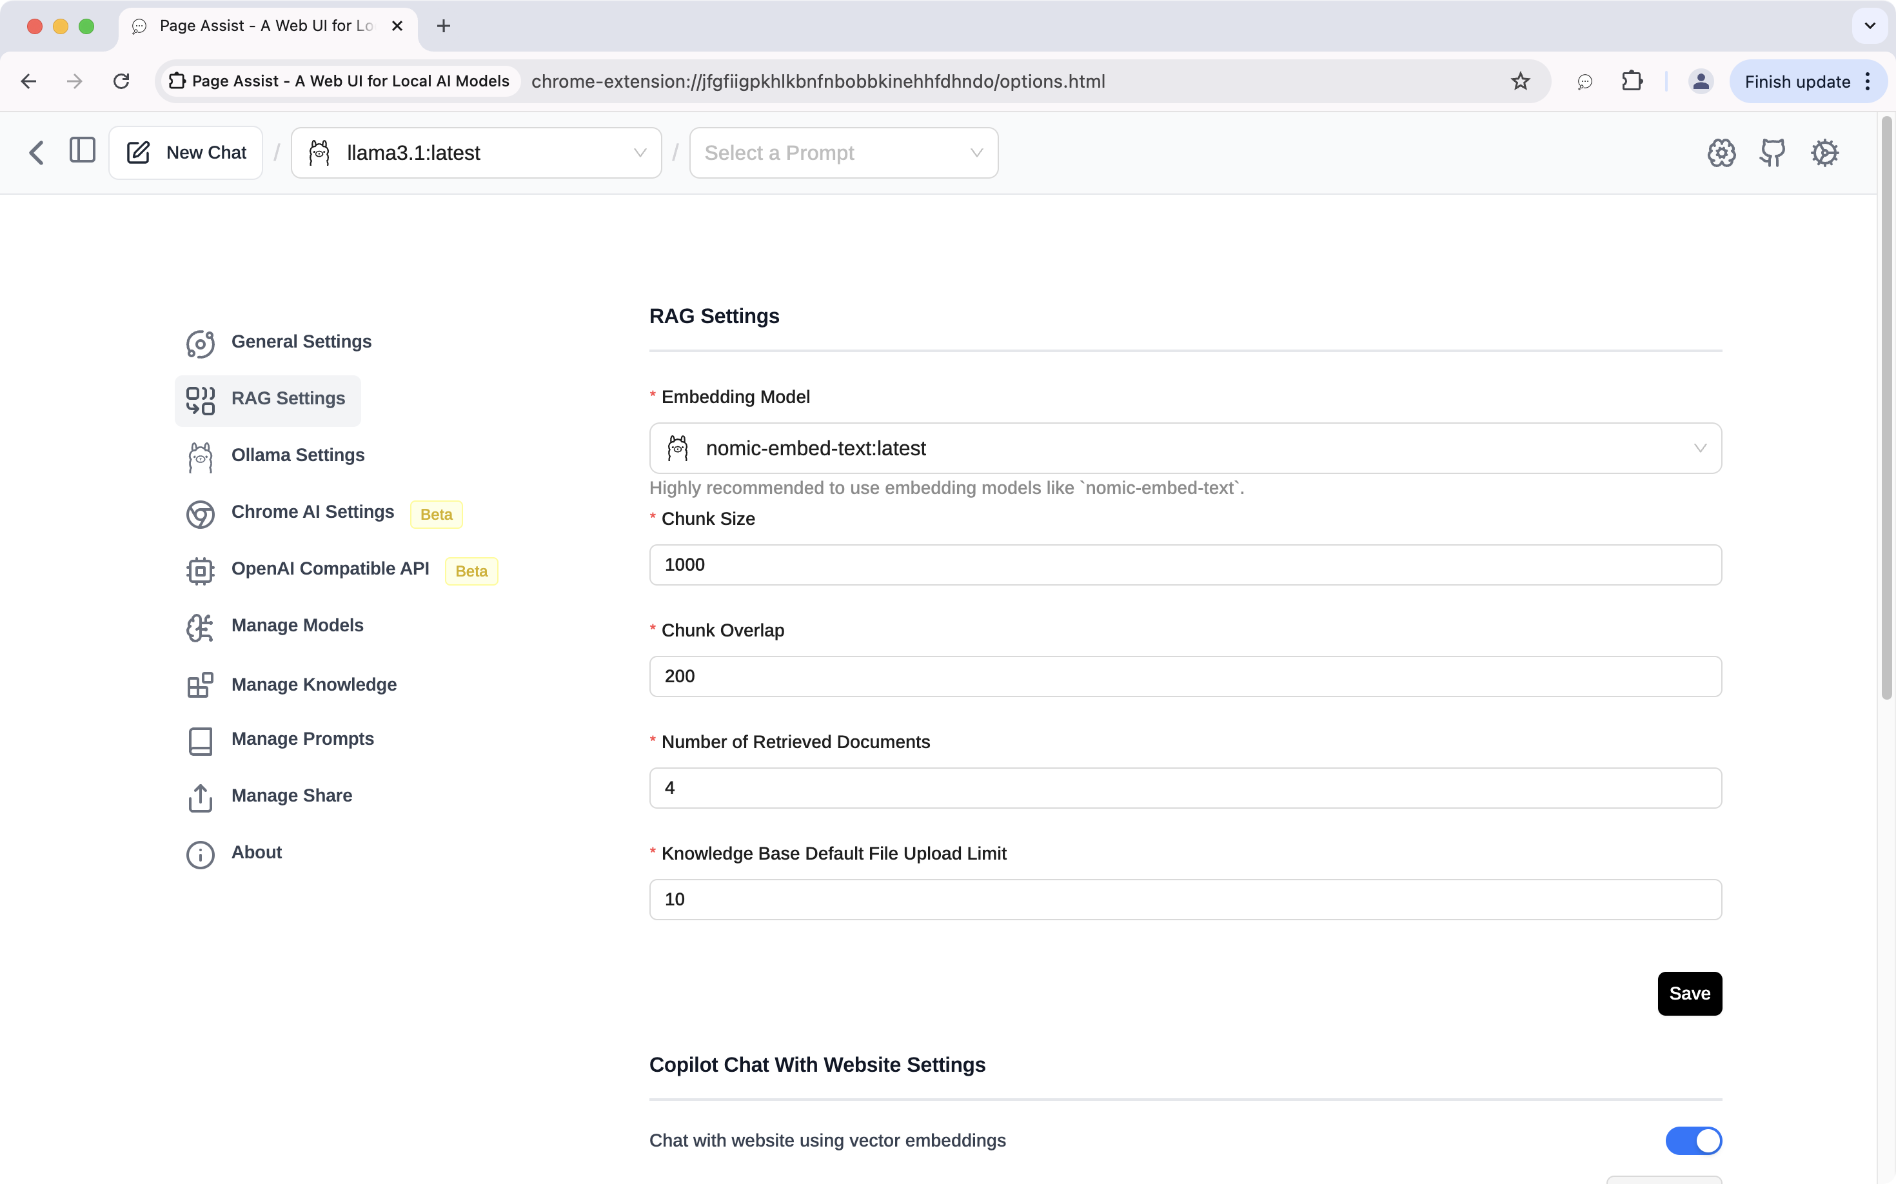1896x1184 pixels.
Task: Expand the Embedding Model dropdown
Action: pyautogui.click(x=1185, y=448)
